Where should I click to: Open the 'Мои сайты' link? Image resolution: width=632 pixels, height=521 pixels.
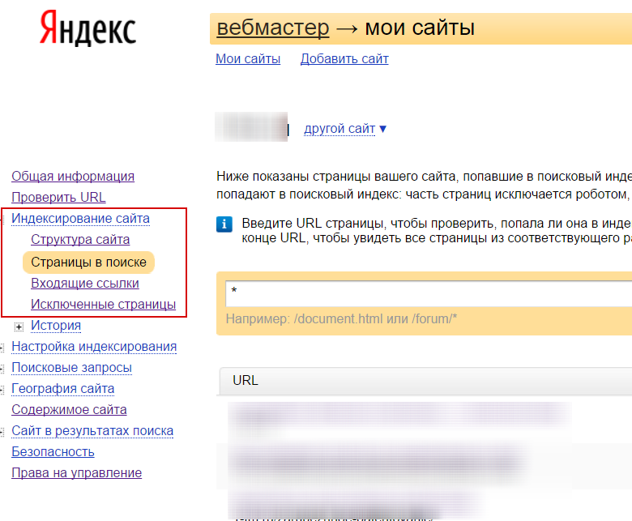(248, 59)
